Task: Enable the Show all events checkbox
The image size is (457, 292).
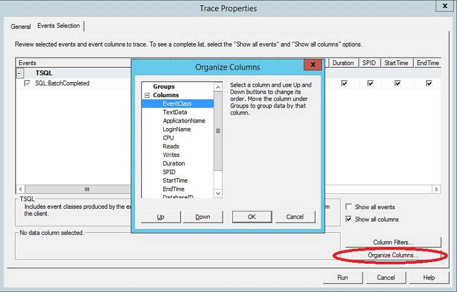Action: coord(349,207)
